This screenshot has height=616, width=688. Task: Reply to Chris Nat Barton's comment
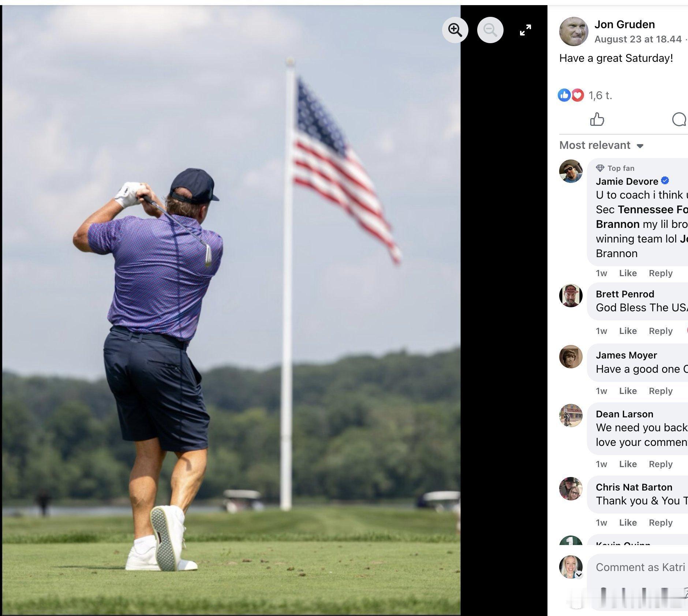click(x=661, y=523)
